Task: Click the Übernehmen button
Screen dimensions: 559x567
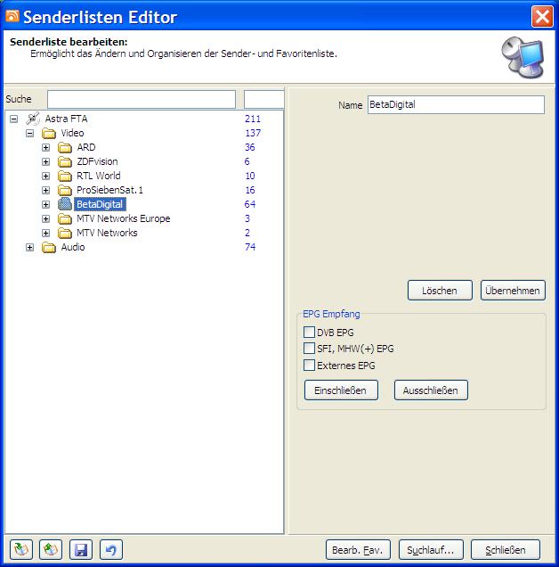Action: 513,291
